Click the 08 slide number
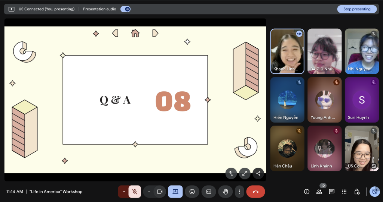 [173, 101]
